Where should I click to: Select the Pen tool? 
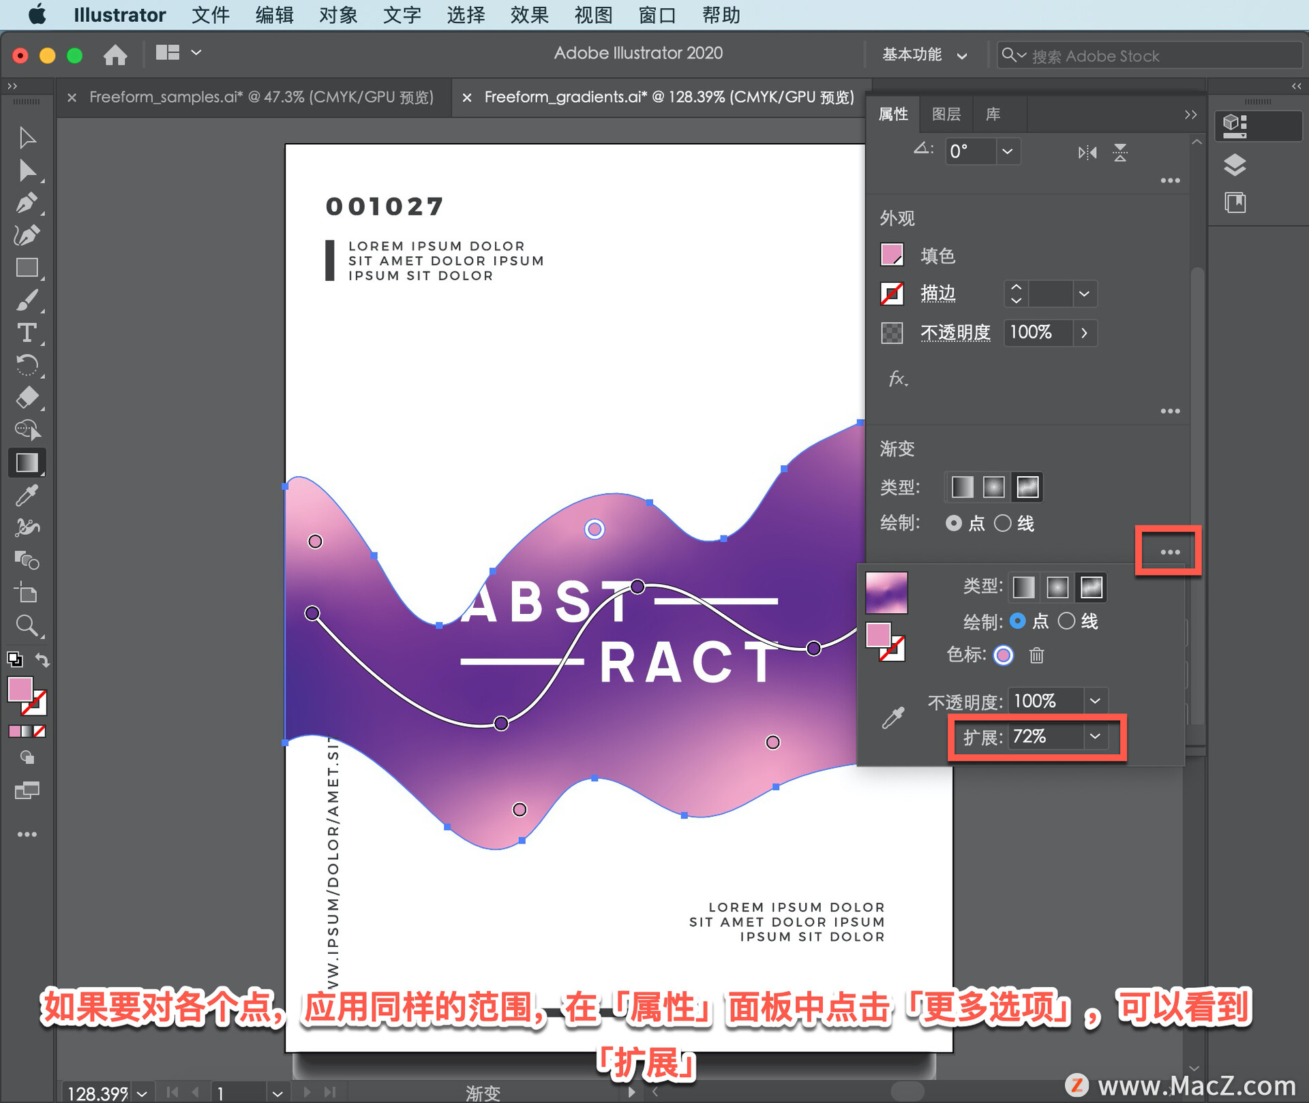pos(27,202)
